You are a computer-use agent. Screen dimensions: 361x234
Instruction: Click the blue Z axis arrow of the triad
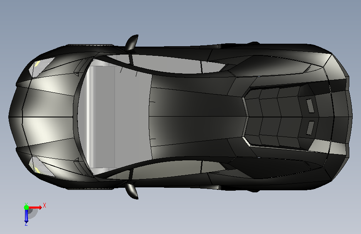click(x=26, y=217)
